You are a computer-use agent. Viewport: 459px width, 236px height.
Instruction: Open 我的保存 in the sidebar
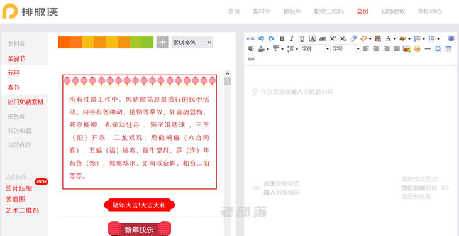coord(19,145)
